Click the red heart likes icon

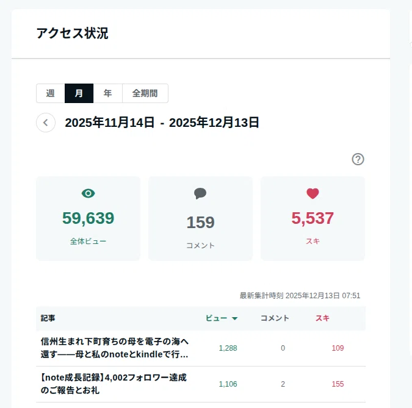tap(313, 194)
